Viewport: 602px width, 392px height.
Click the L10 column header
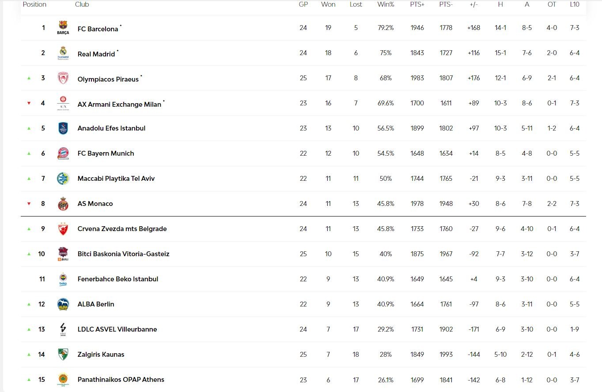[575, 4]
